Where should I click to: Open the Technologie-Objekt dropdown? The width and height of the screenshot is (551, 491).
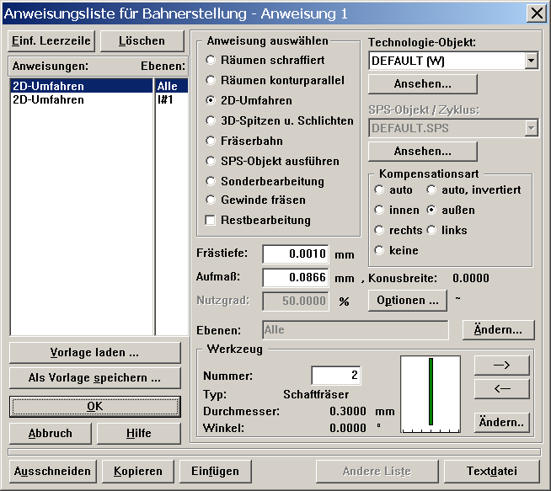530,61
